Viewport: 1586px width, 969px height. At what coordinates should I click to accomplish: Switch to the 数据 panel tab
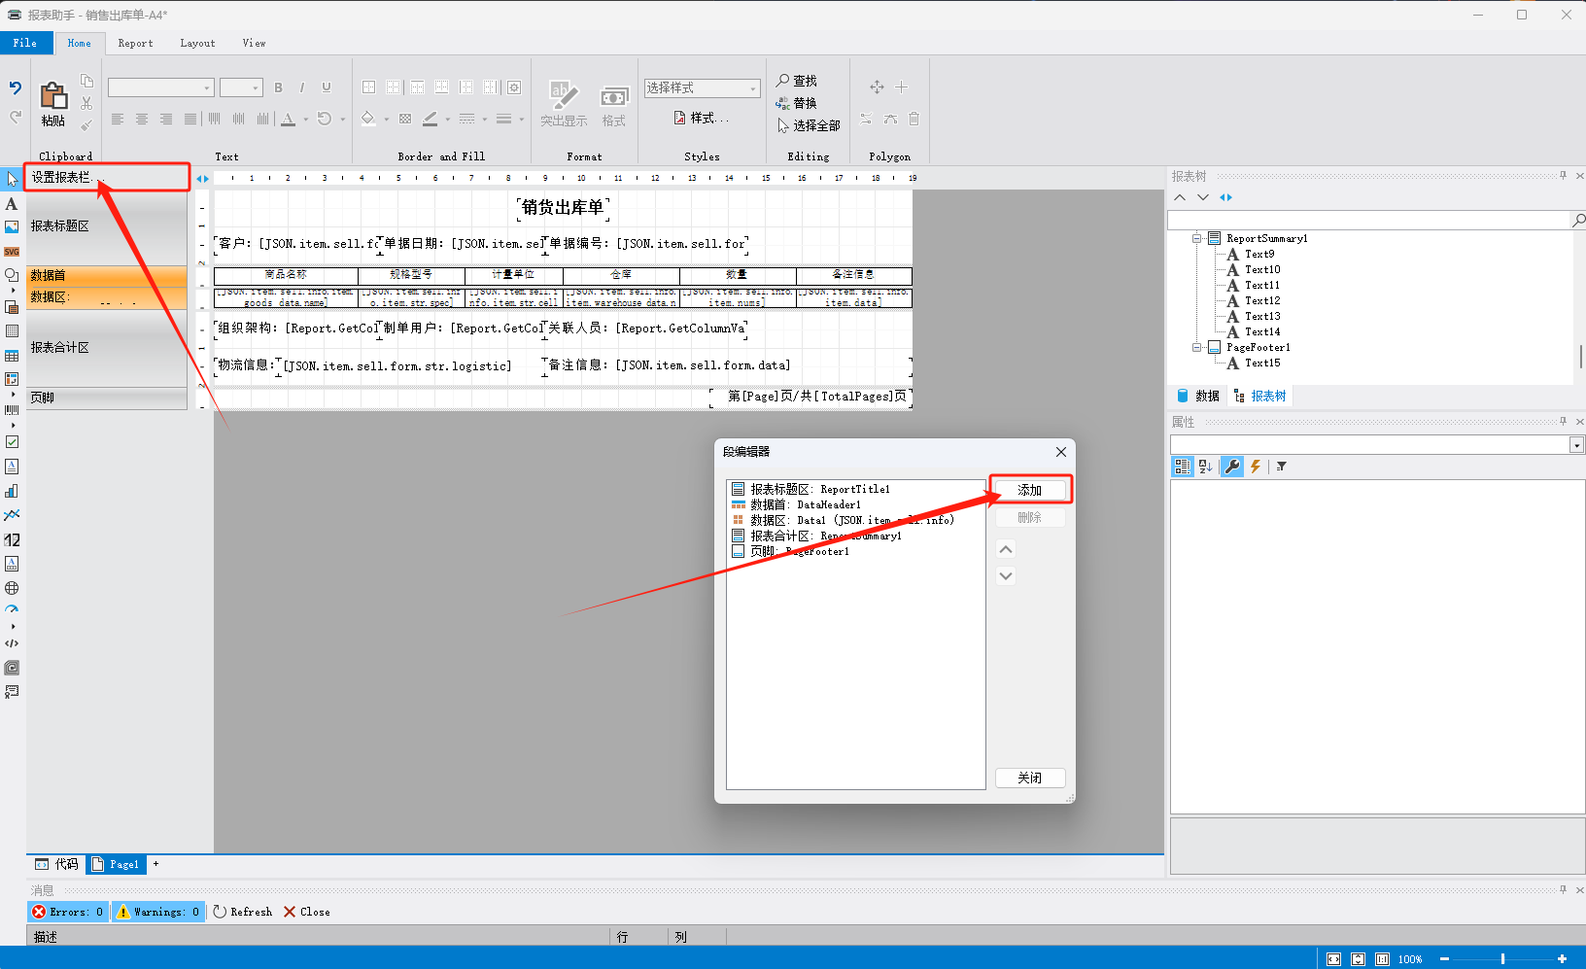pos(1198,396)
